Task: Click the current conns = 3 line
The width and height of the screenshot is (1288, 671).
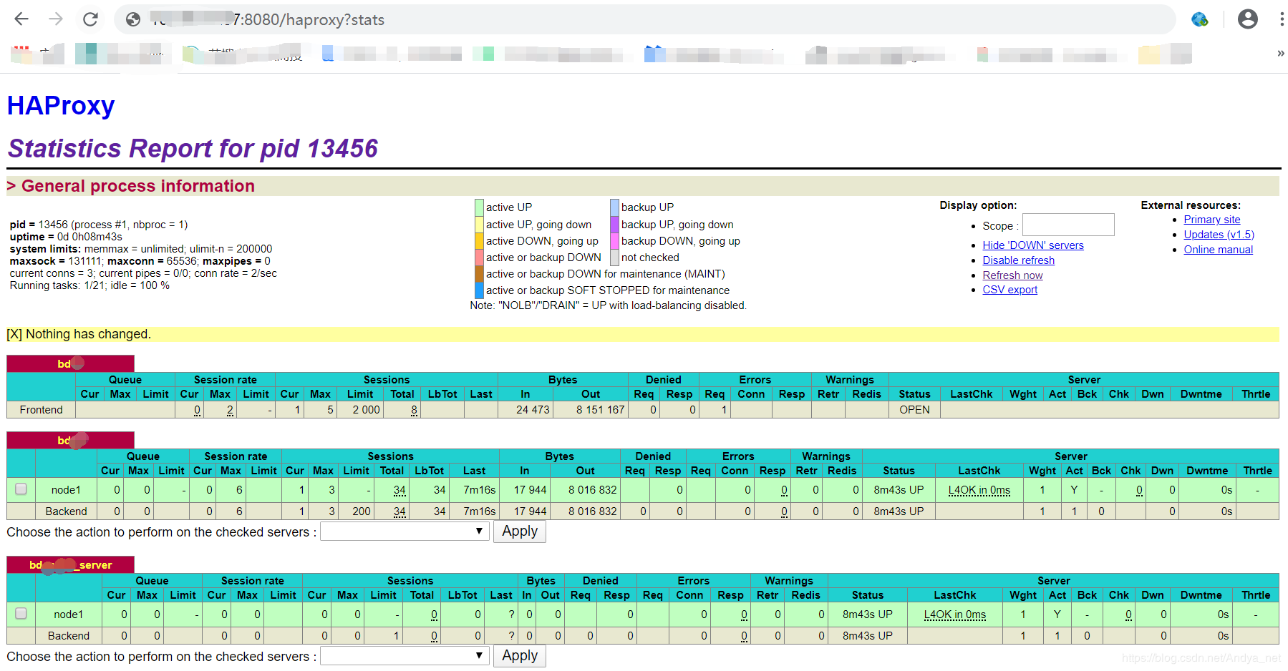Action: (143, 273)
